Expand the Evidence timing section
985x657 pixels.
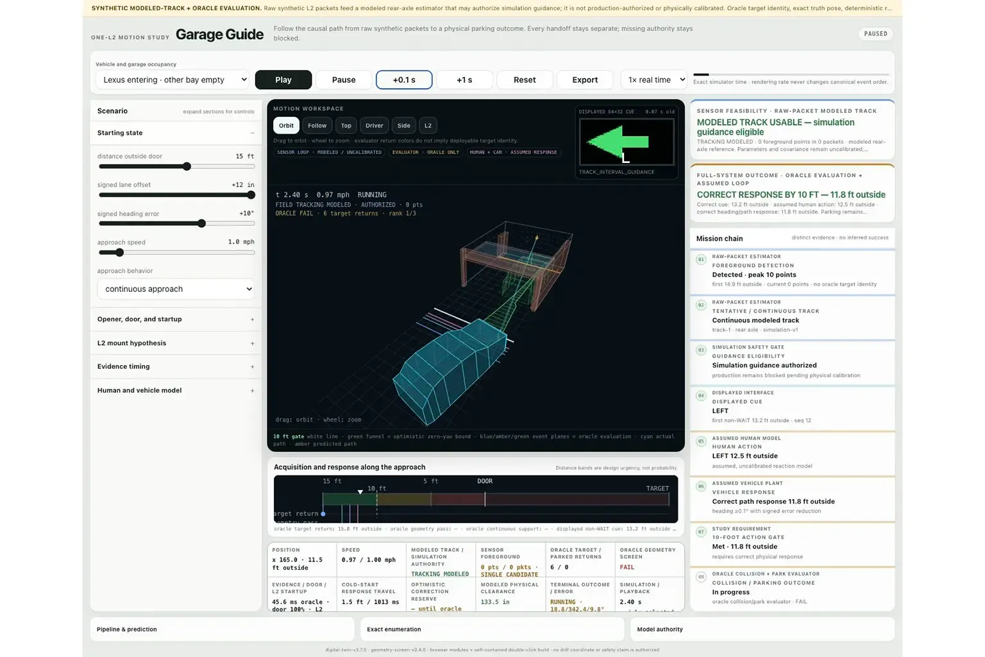pyautogui.click(x=175, y=366)
